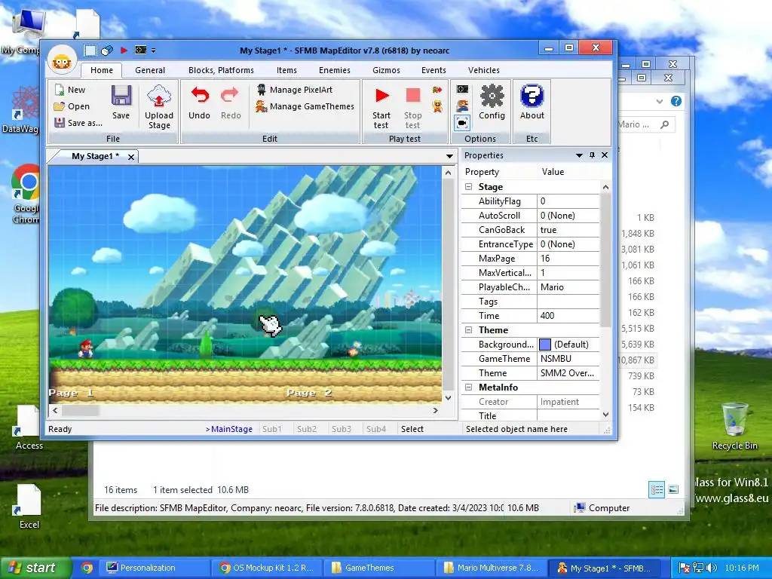Image resolution: width=772 pixels, height=579 pixels.
Task: Undo the last edit
Action: pos(199,103)
